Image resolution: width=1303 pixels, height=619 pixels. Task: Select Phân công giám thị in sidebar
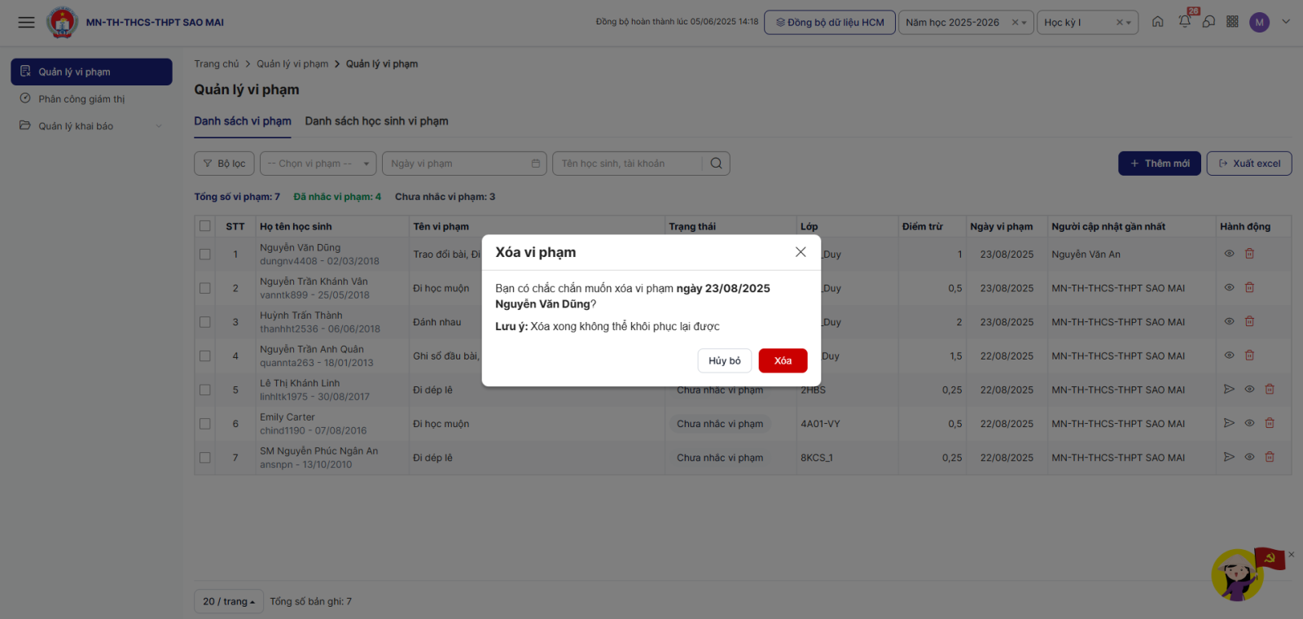pos(81,99)
